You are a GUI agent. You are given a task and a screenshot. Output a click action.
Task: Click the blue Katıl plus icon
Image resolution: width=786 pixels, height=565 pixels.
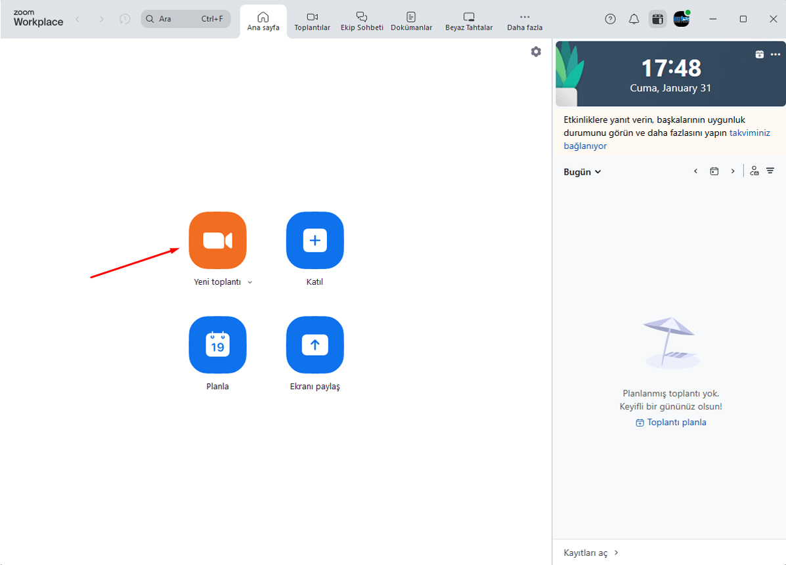[x=315, y=240]
